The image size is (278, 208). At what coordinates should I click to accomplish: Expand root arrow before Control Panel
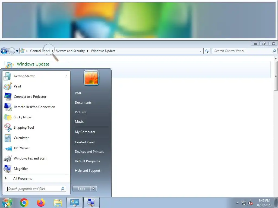coord(27,51)
